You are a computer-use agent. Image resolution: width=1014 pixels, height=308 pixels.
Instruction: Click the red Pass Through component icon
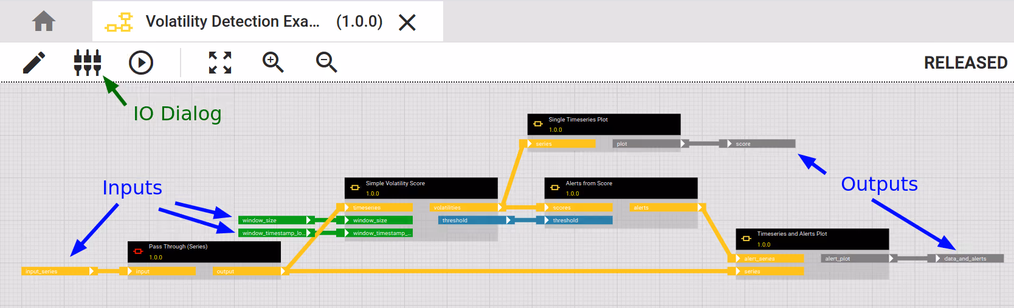[x=138, y=252]
